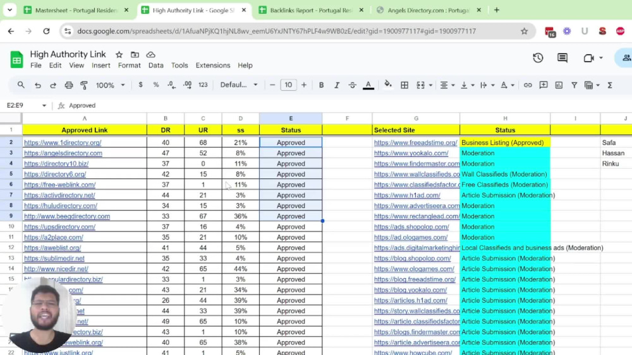Viewport: 632px width, 355px height.
Task: Open the font family dropdown
Action: tap(239, 85)
